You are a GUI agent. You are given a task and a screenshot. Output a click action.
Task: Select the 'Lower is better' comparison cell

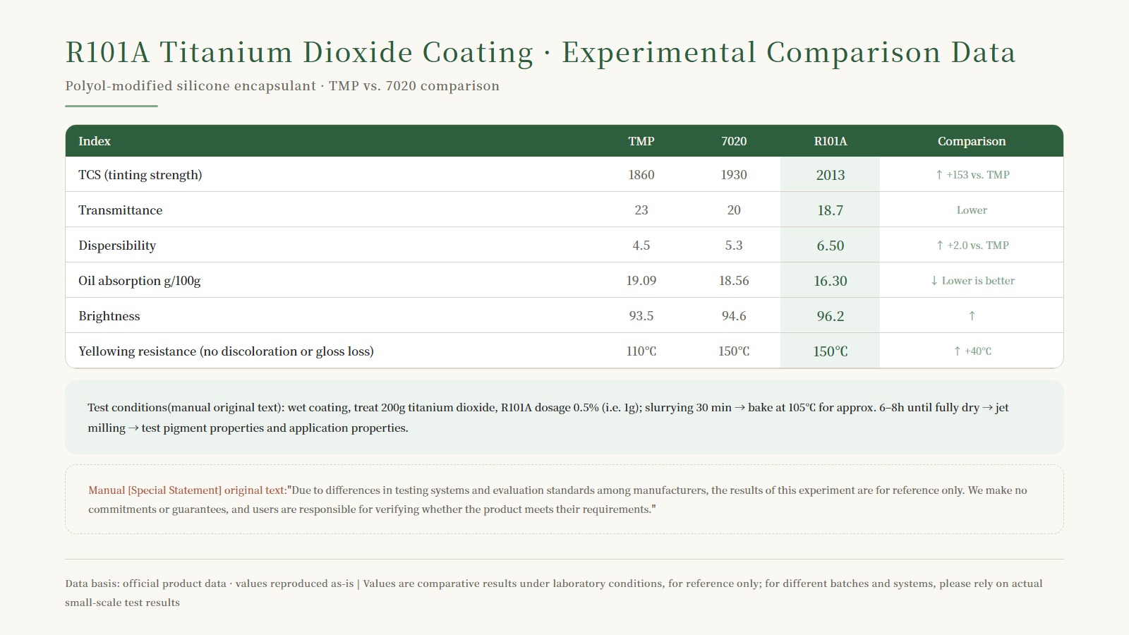(x=972, y=281)
